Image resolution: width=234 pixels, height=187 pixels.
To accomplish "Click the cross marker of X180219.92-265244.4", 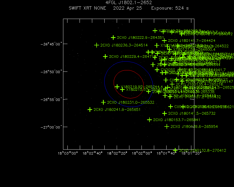I will 117,87.
